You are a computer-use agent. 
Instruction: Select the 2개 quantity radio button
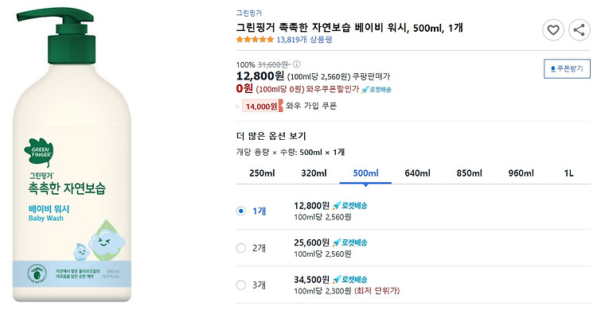pos(240,248)
